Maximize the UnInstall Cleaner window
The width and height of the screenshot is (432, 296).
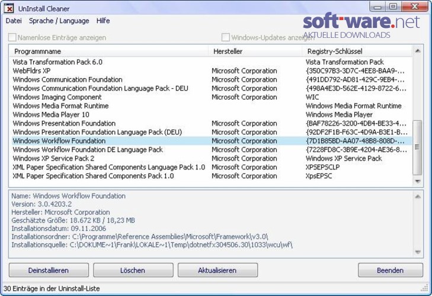[x=393, y=7]
